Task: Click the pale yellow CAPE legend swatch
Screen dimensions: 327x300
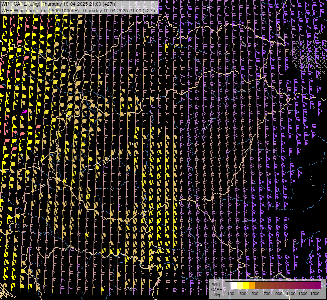Action: tap(240, 285)
